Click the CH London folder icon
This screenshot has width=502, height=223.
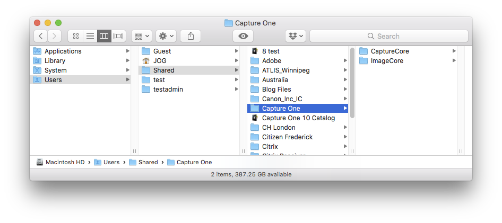(x=255, y=128)
